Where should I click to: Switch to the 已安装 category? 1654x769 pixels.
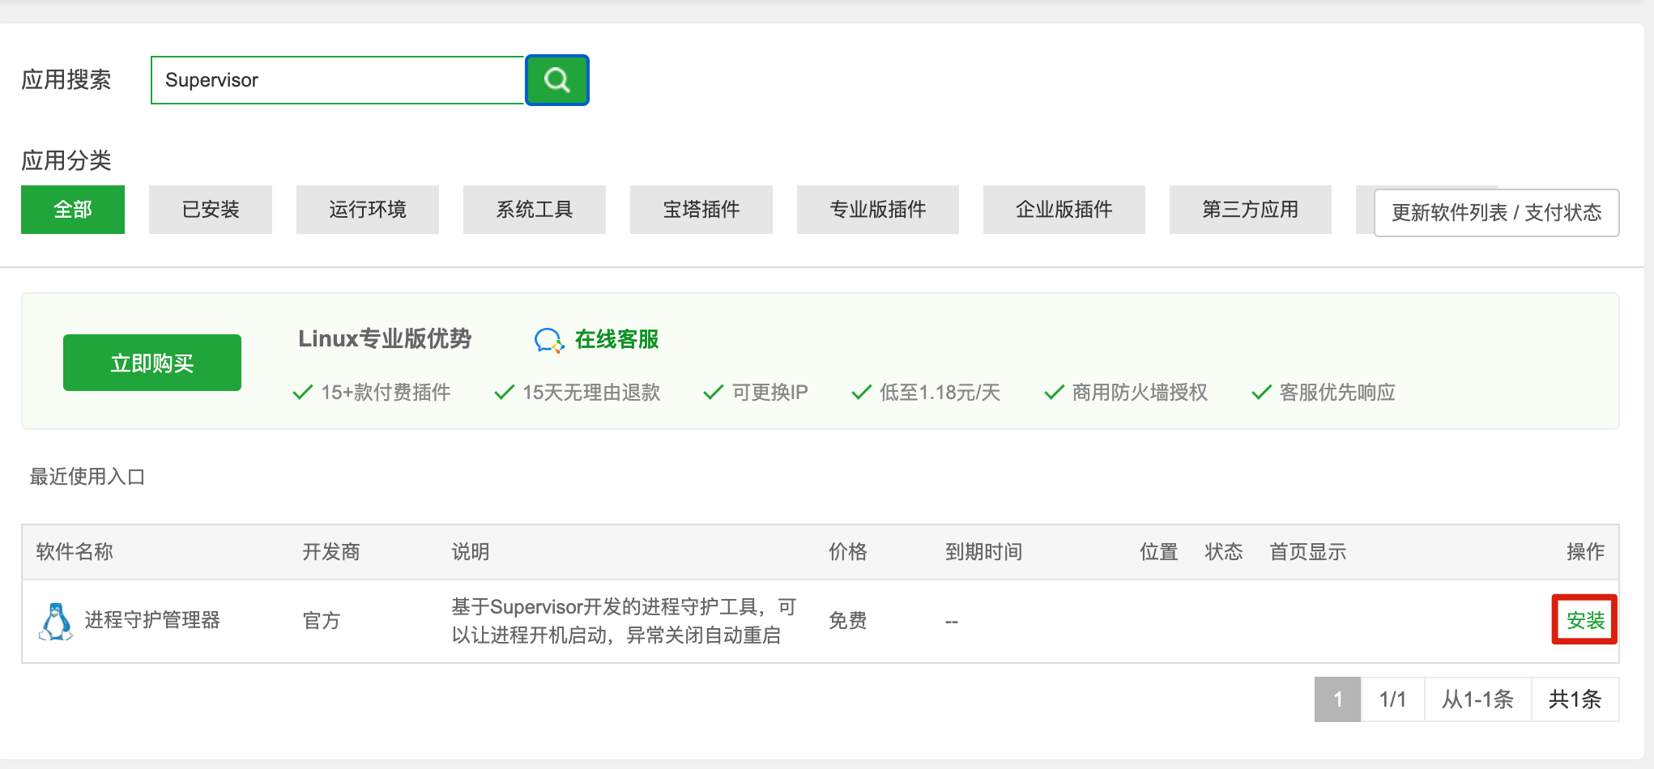(211, 210)
